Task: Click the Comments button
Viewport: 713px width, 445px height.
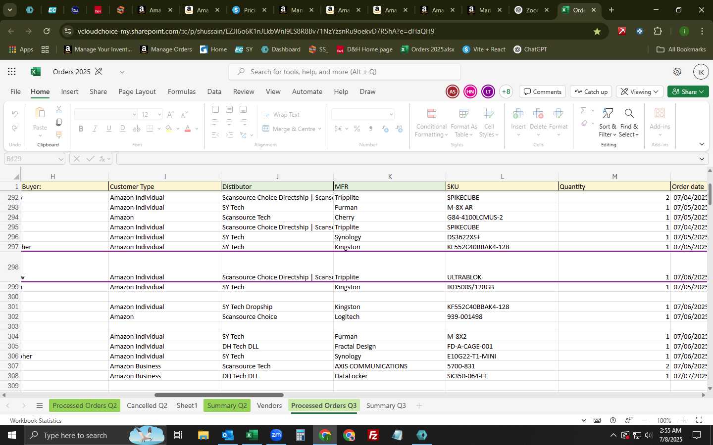Action: [543, 91]
